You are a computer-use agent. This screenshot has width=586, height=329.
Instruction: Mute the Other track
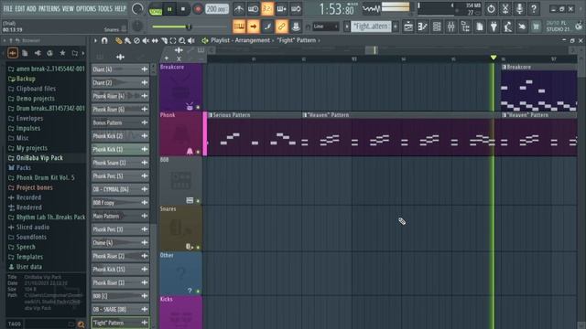point(198,291)
